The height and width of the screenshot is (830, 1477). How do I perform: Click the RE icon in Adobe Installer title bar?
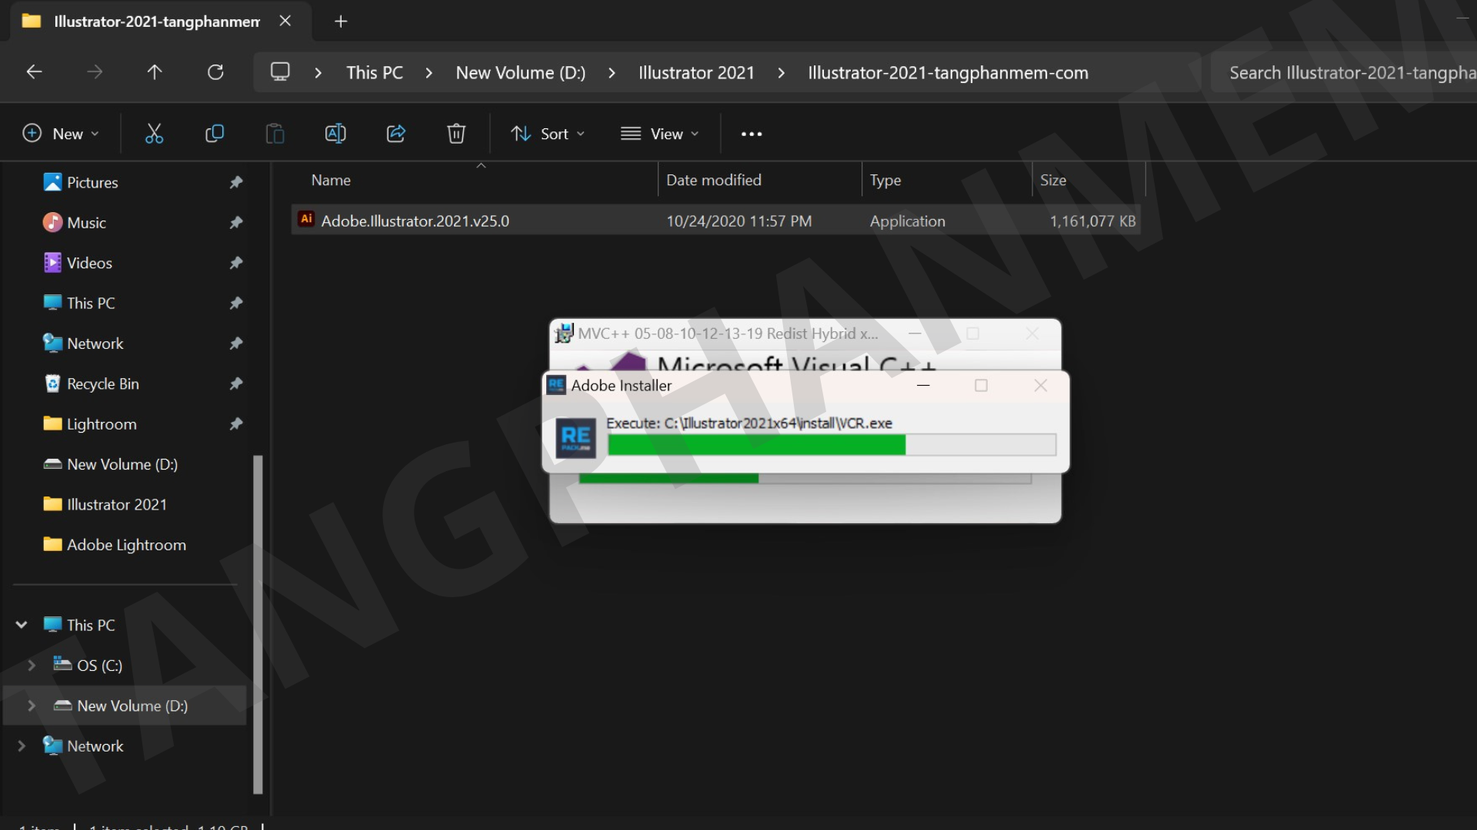point(556,385)
